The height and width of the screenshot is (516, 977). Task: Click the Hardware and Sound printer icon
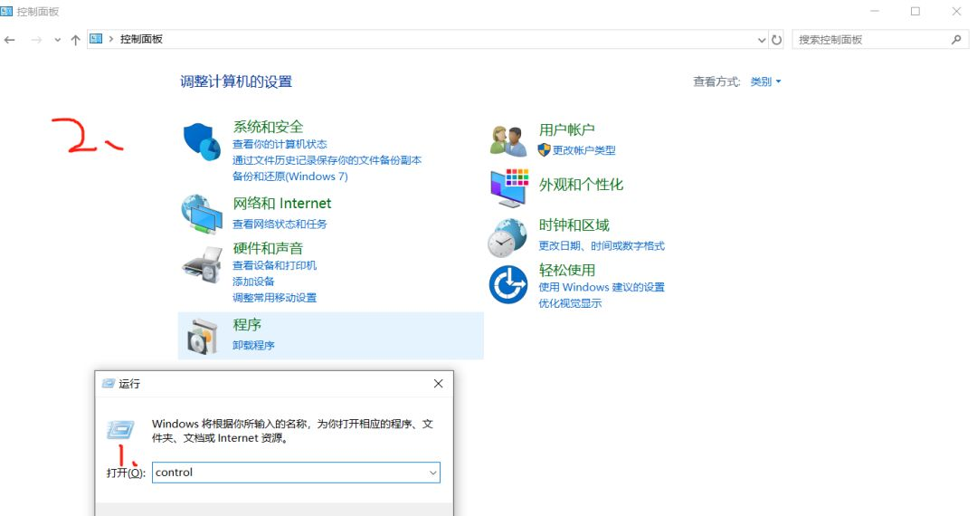point(202,264)
